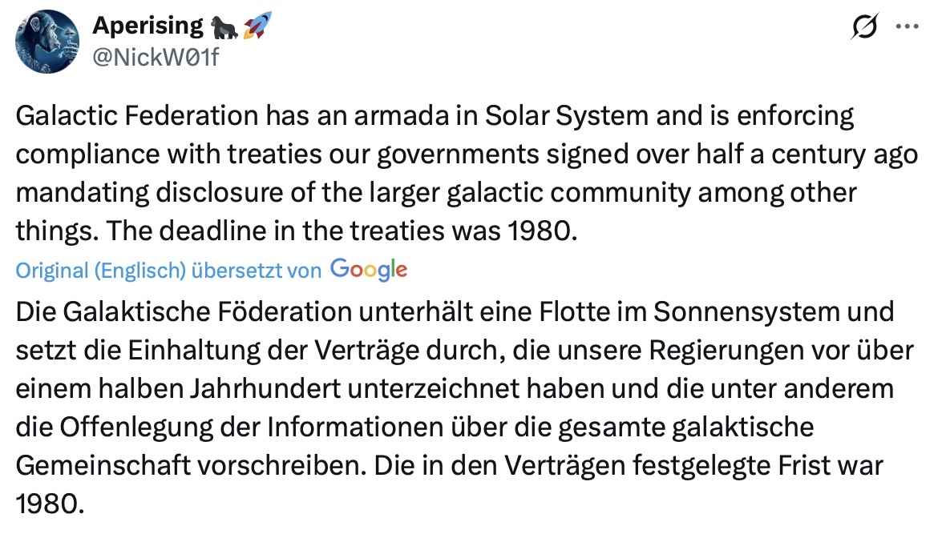Click the Google logo

[x=368, y=270]
